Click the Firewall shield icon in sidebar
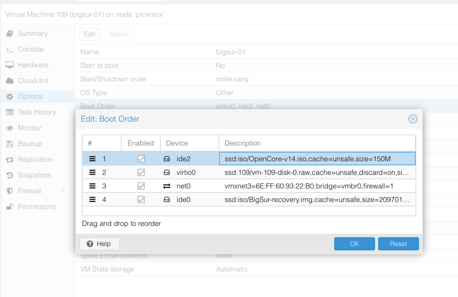 coord(9,191)
